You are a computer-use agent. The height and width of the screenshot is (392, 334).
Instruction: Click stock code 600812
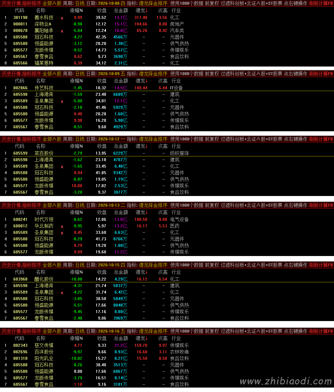(x=20, y=226)
